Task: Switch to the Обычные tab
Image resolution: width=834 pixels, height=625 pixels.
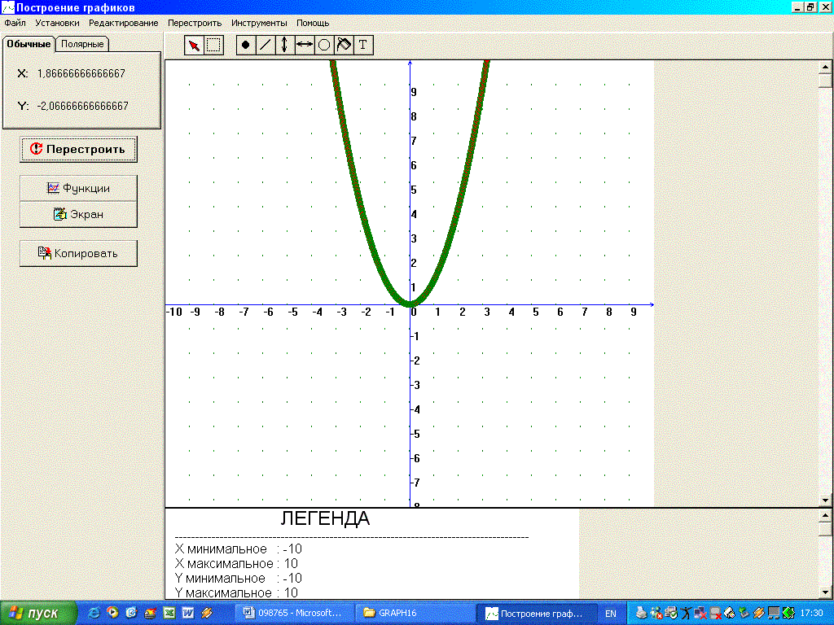Action: 29,44
